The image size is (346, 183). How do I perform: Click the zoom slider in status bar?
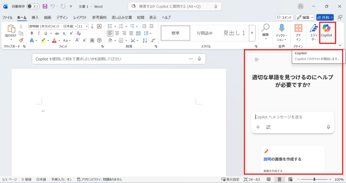314,179
